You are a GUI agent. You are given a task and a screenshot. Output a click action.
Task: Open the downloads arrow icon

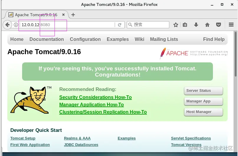pyautogui.click(x=196, y=25)
